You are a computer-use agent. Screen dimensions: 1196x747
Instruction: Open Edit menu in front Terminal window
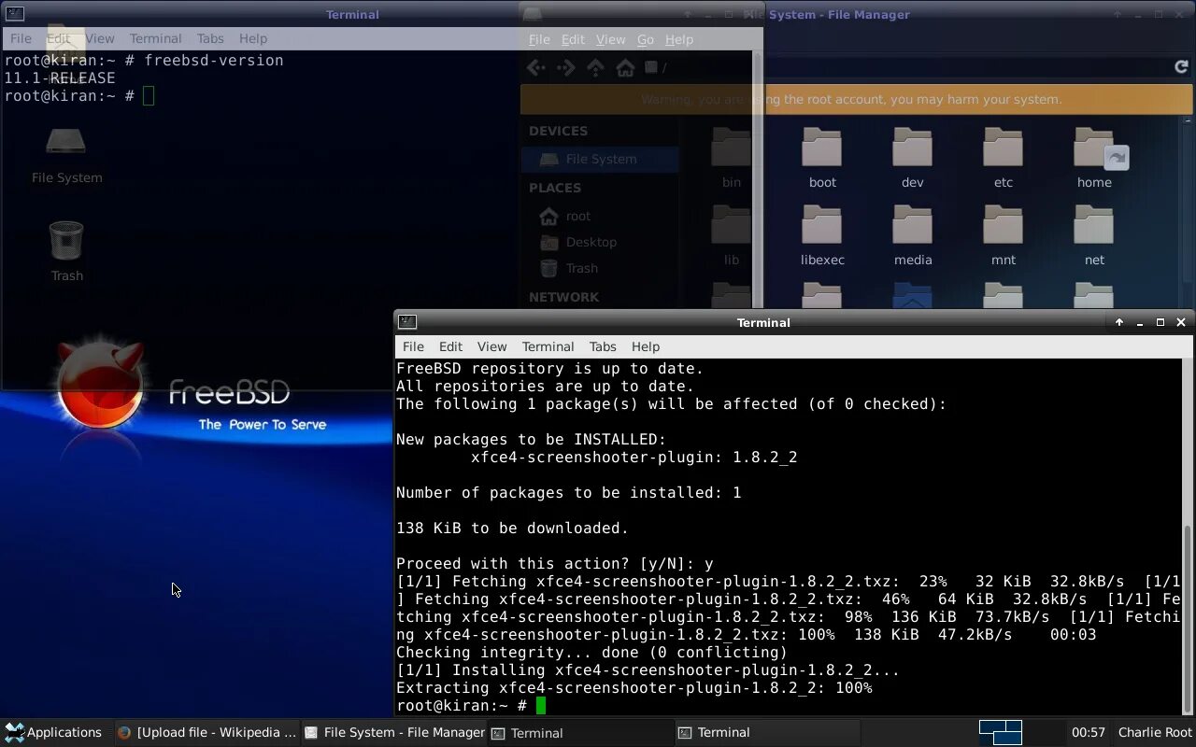tap(450, 346)
